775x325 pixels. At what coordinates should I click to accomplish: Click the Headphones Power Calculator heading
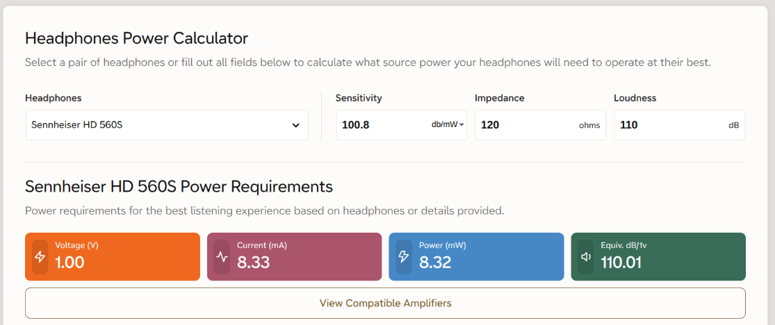136,38
